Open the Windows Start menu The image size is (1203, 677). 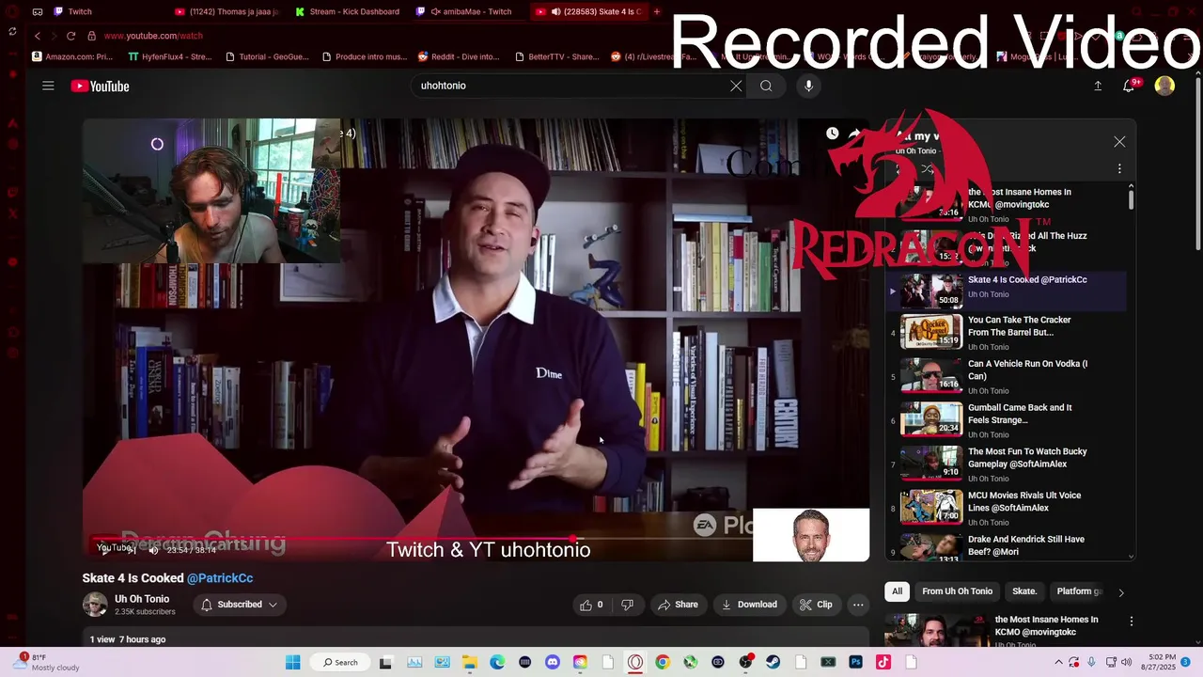(292, 662)
